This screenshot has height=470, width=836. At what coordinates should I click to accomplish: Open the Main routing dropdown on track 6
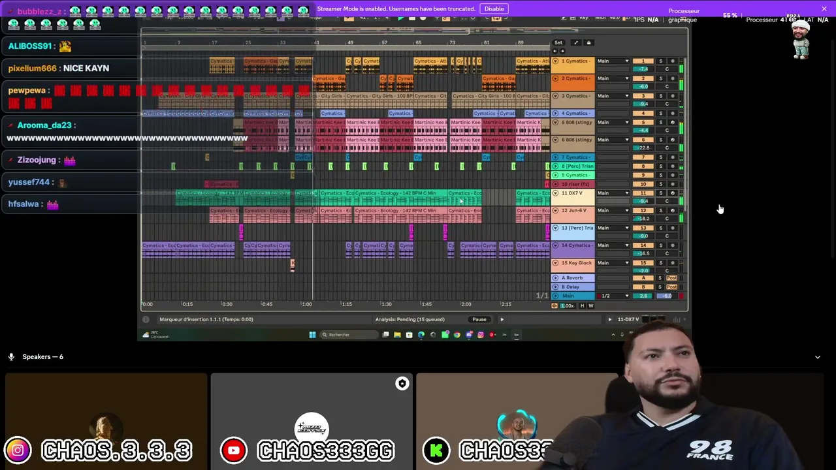pos(613,140)
